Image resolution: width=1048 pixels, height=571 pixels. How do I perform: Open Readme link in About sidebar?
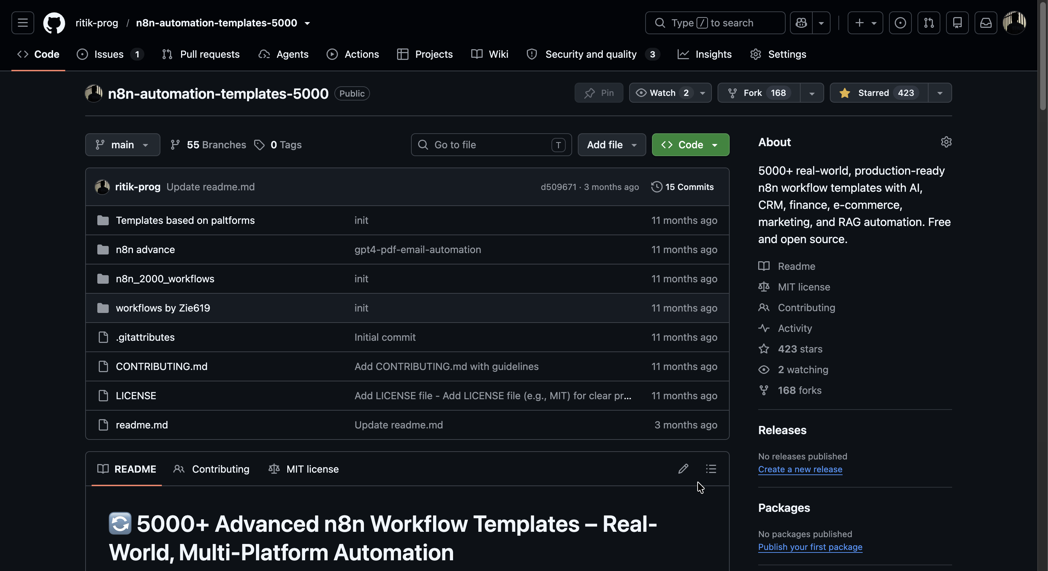(x=787, y=266)
